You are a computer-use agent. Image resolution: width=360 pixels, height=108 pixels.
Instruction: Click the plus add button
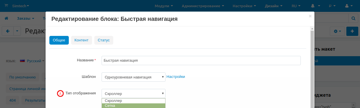click(x=352, y=31)
